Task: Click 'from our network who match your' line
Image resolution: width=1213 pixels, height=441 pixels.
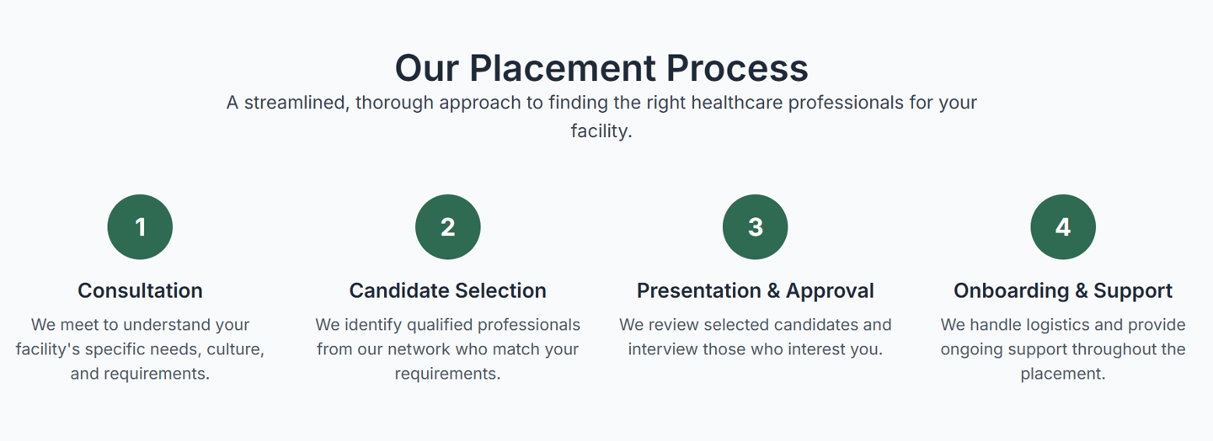Action: (x=447, y=349)
